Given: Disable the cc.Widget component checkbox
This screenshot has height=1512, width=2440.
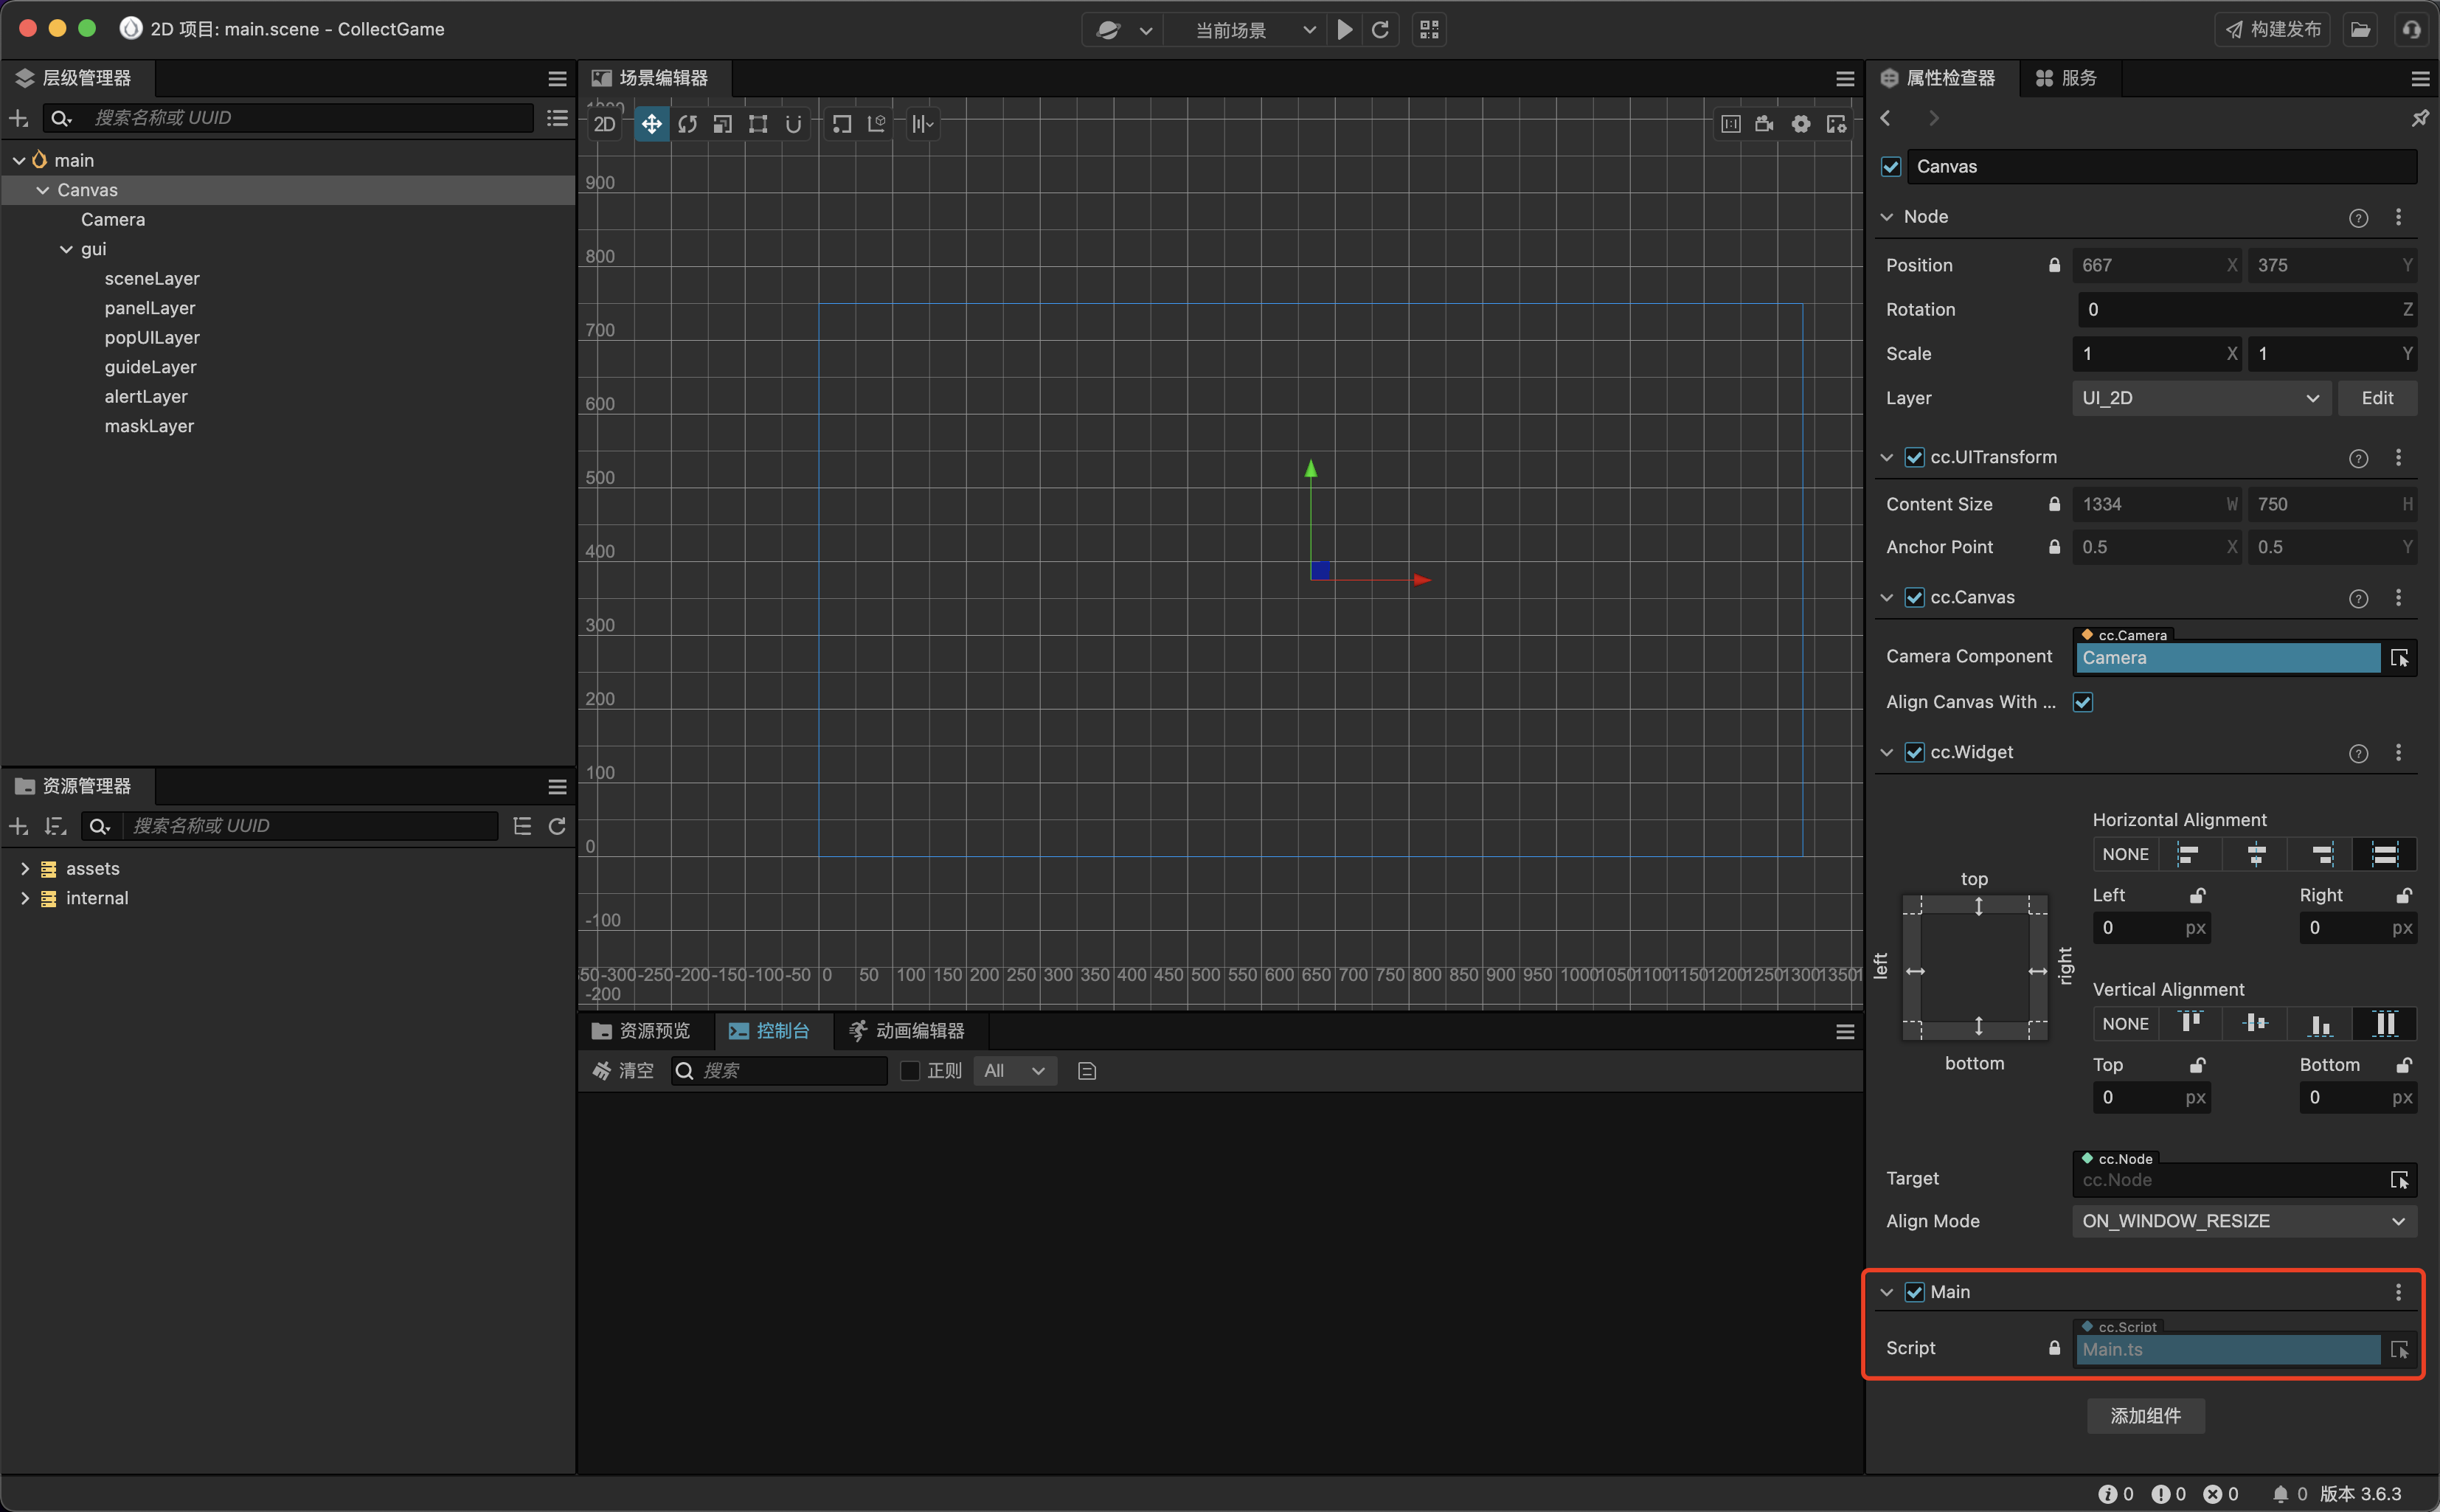Looking at the screenshot, I should (x=1914, y=752).
